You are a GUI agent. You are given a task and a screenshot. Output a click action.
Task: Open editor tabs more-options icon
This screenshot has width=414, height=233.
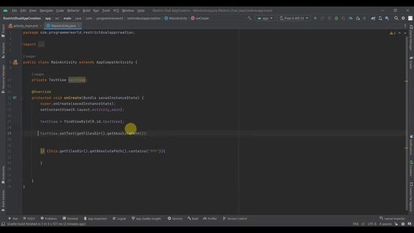[x=405, y=26]
